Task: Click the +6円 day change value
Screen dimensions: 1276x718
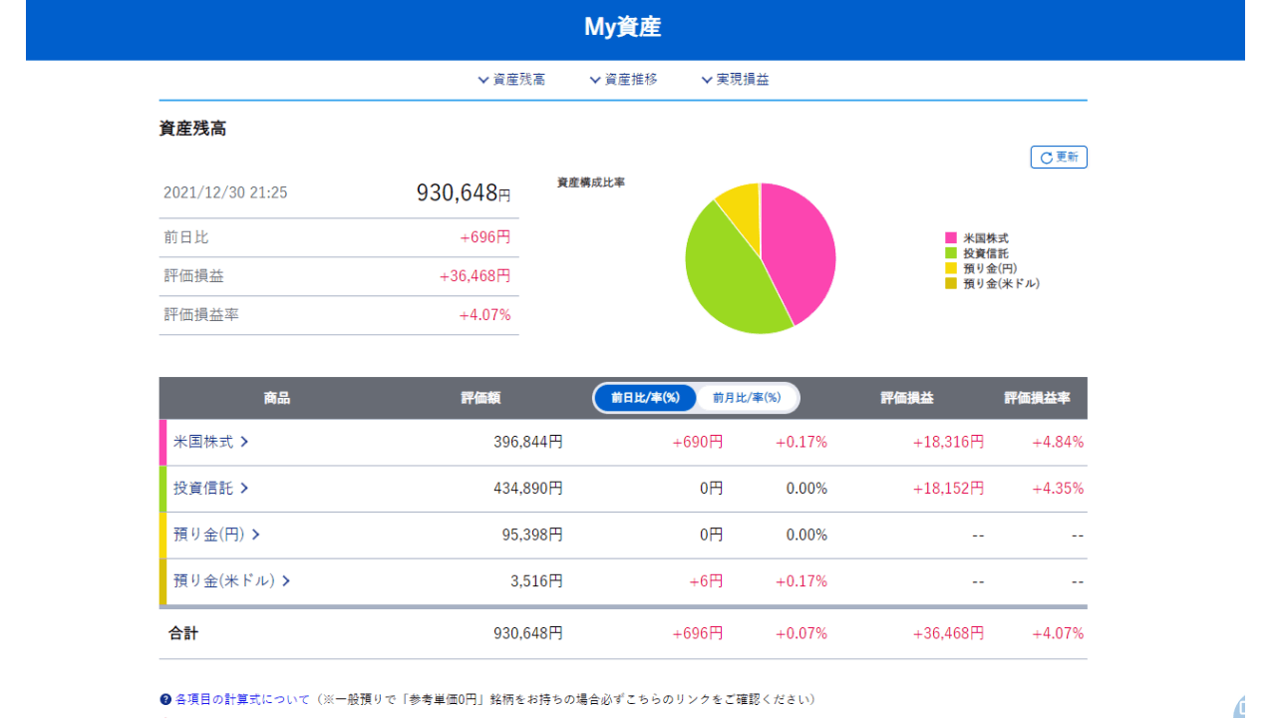Action: coord(706,580)
